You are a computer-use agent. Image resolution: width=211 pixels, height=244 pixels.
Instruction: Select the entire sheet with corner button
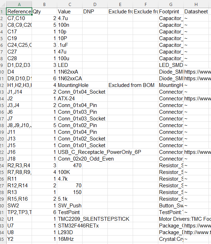tap(3, 4)
